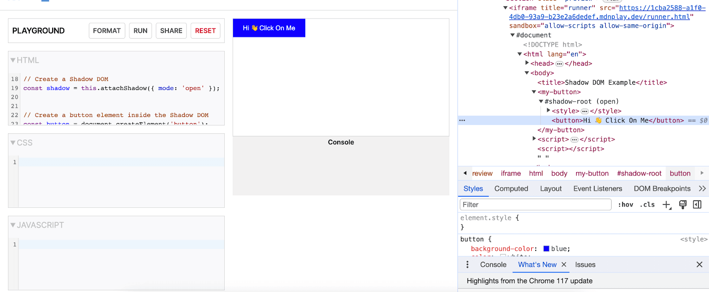Screen dimensions: 709x292
Task: Click the Console heading in preview pane
Action: coord(341,142)
